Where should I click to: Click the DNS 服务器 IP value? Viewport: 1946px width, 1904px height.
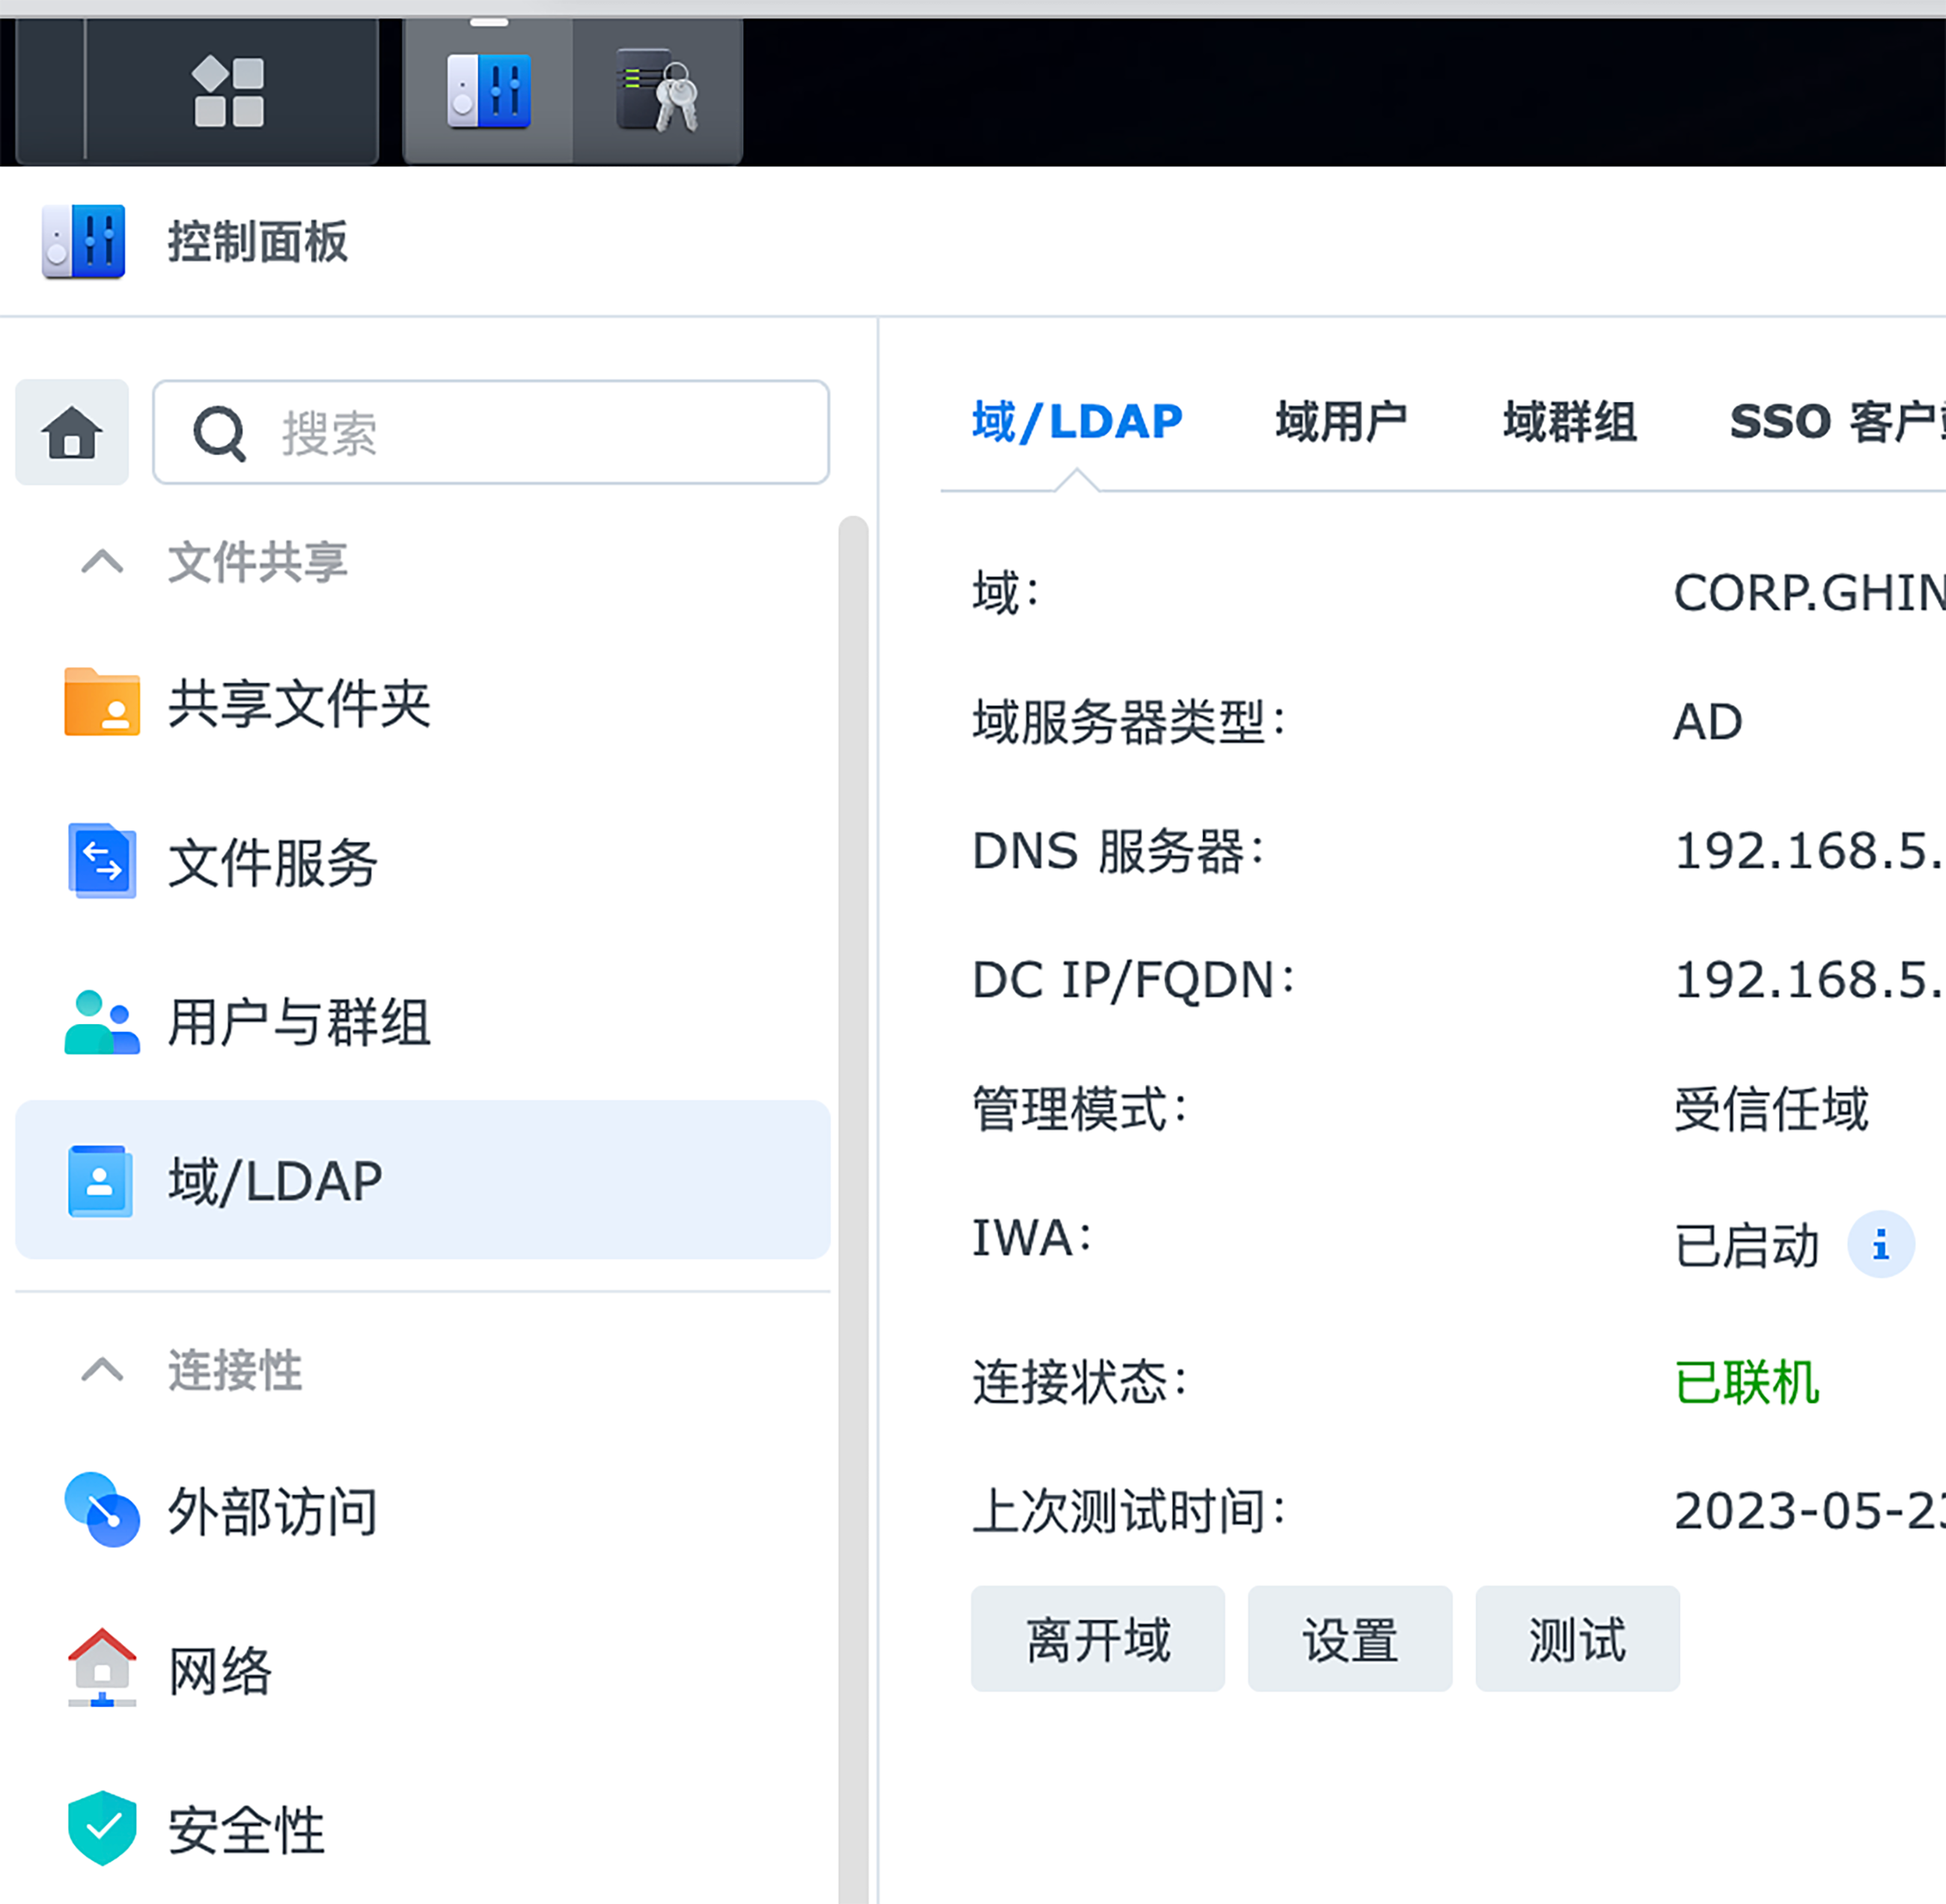tap(1809, 851)
